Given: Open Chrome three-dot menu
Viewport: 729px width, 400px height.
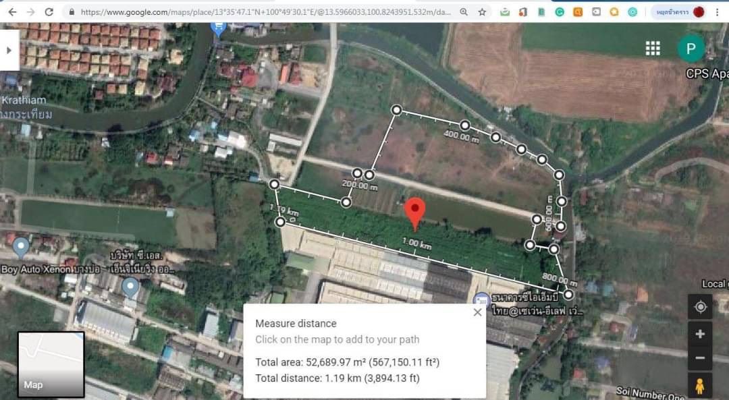Looking at the screenshot, I should pyautogui.click(x=718, y=12).
